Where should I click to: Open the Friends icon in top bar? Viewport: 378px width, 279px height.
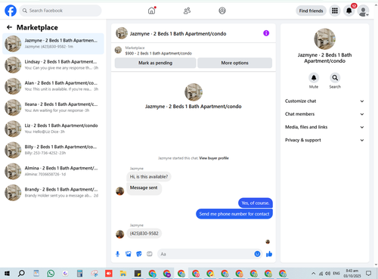[187, 11]
